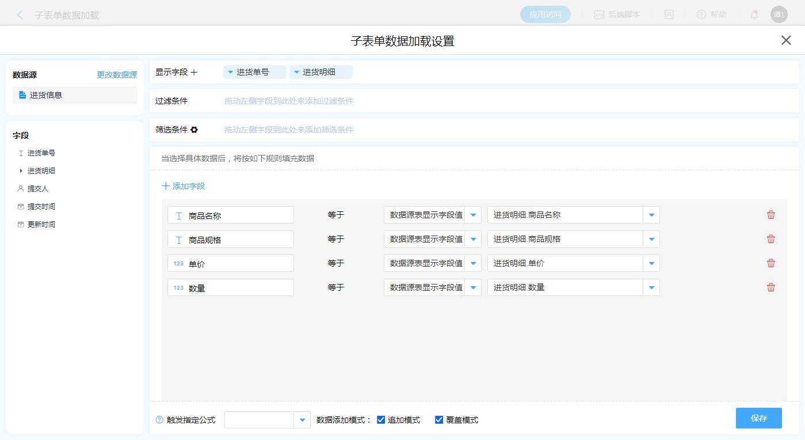Toggle the 追加模式 checkbox
Image resolution: width=805 pixels, height=440 pixels.
pyautogui.click(x=380, y=420)
